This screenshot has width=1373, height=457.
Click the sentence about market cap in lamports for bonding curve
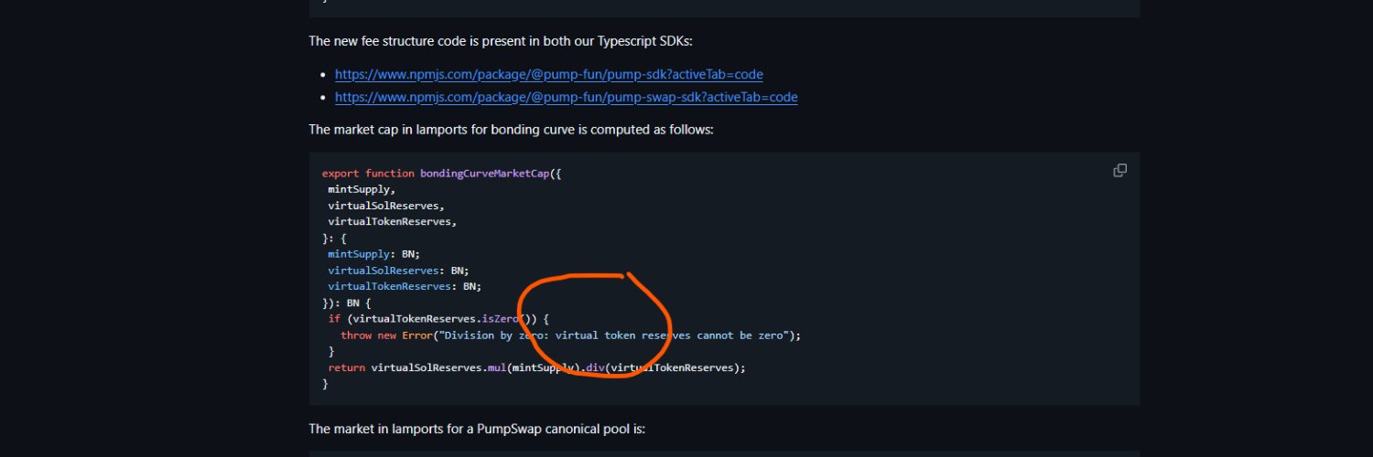[x=511, y=130]
